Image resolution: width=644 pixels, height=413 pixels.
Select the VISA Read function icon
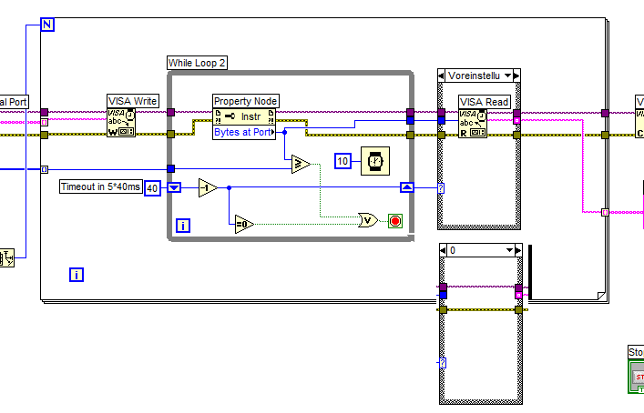pyautogui.click(x=473, y=124)
